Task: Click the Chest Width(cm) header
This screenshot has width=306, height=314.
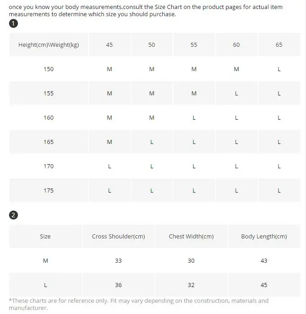Action: click(x=191, y=236)
